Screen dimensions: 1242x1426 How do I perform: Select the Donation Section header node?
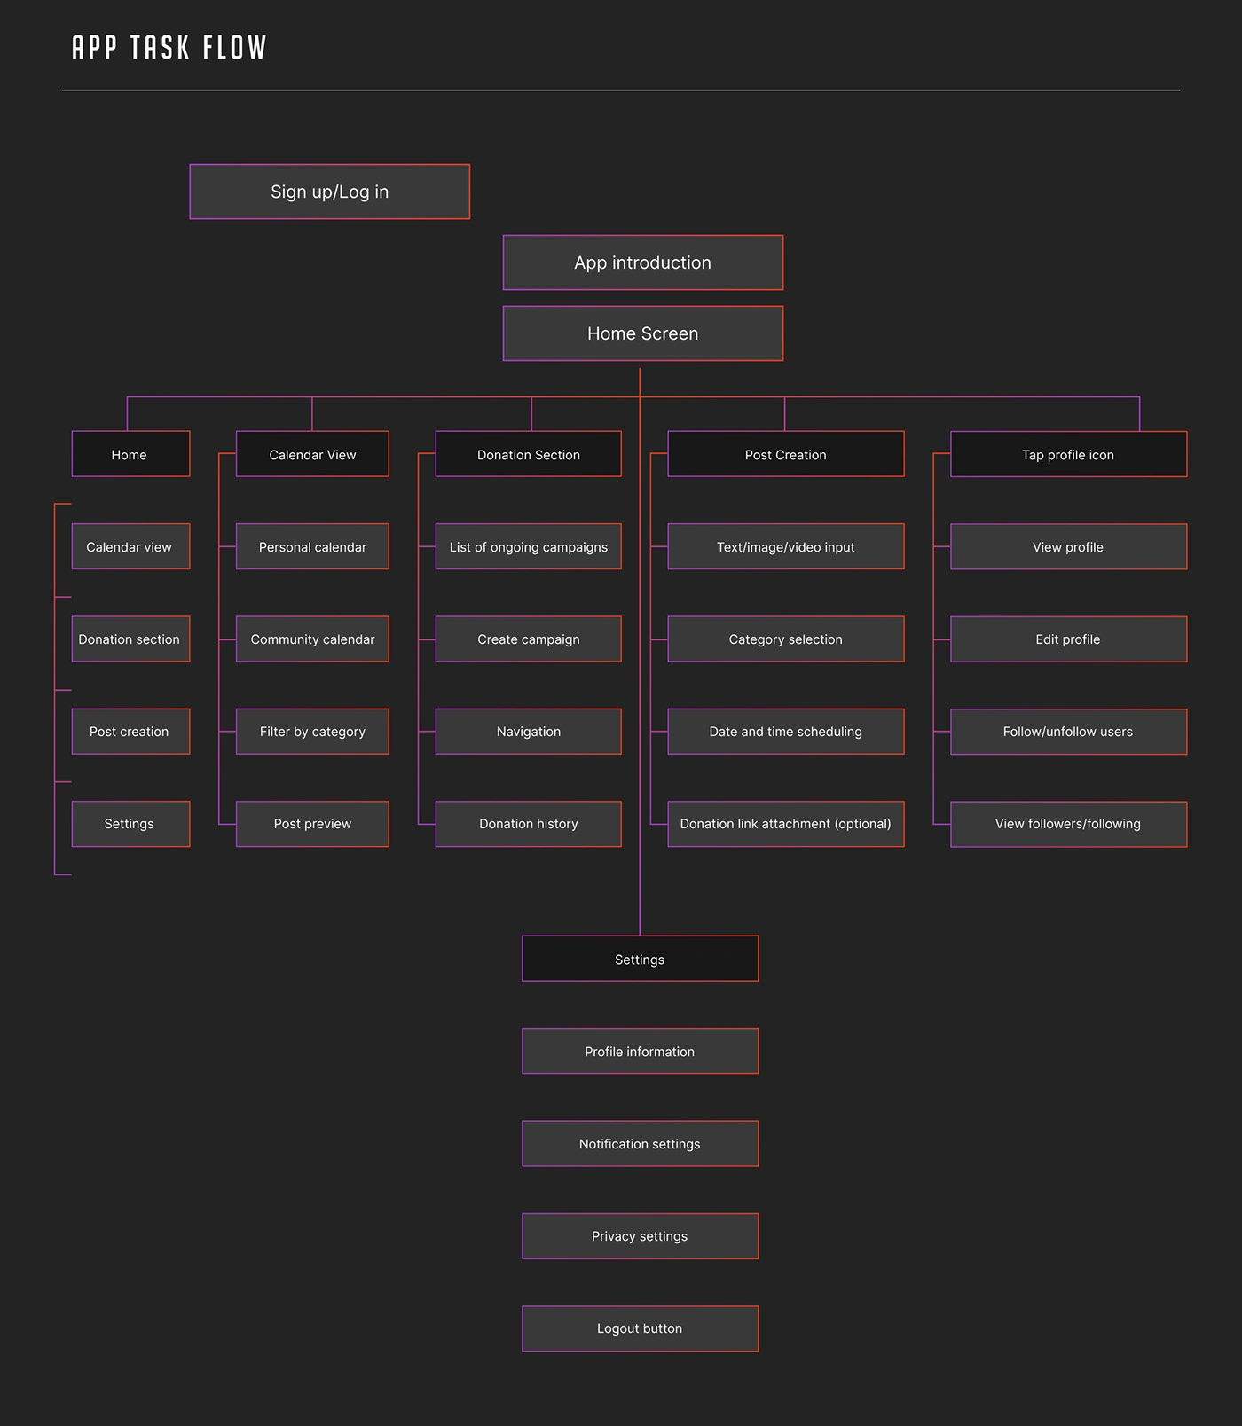pyautogui.click(x=529, y=454)
